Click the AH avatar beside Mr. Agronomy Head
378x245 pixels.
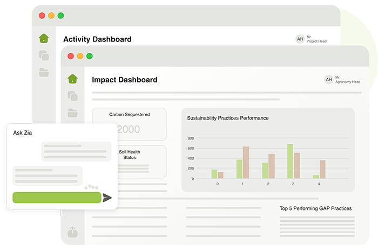[x=328, y=80]
